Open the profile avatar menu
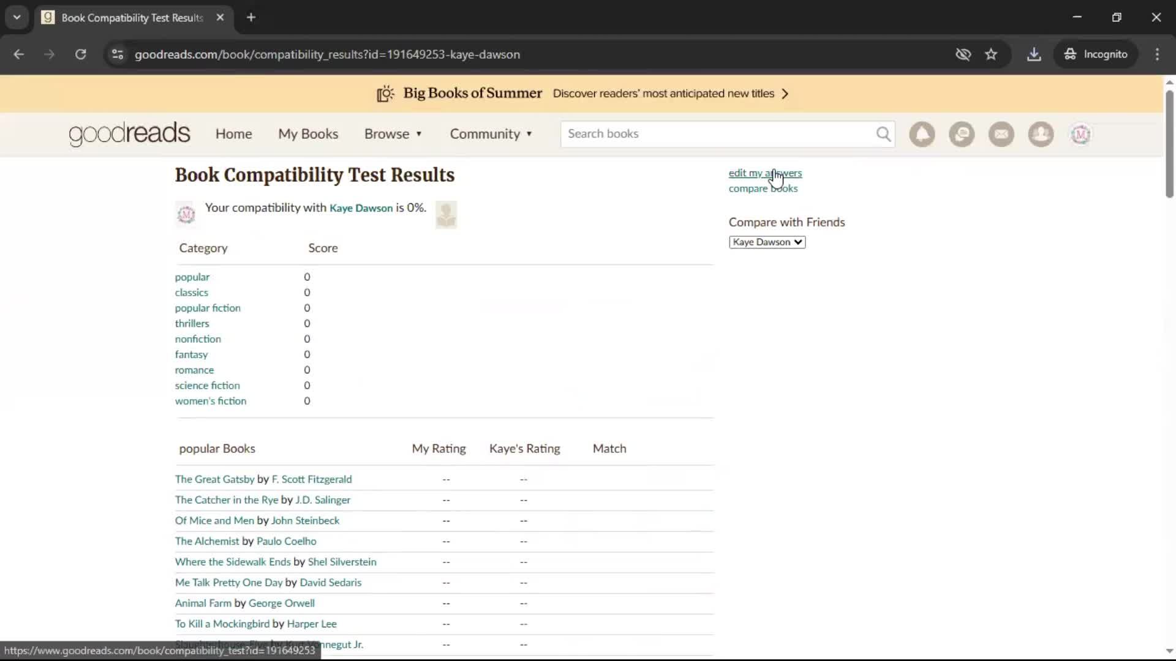Viewport: 1176px width, 661px height. coord(1080,134)
